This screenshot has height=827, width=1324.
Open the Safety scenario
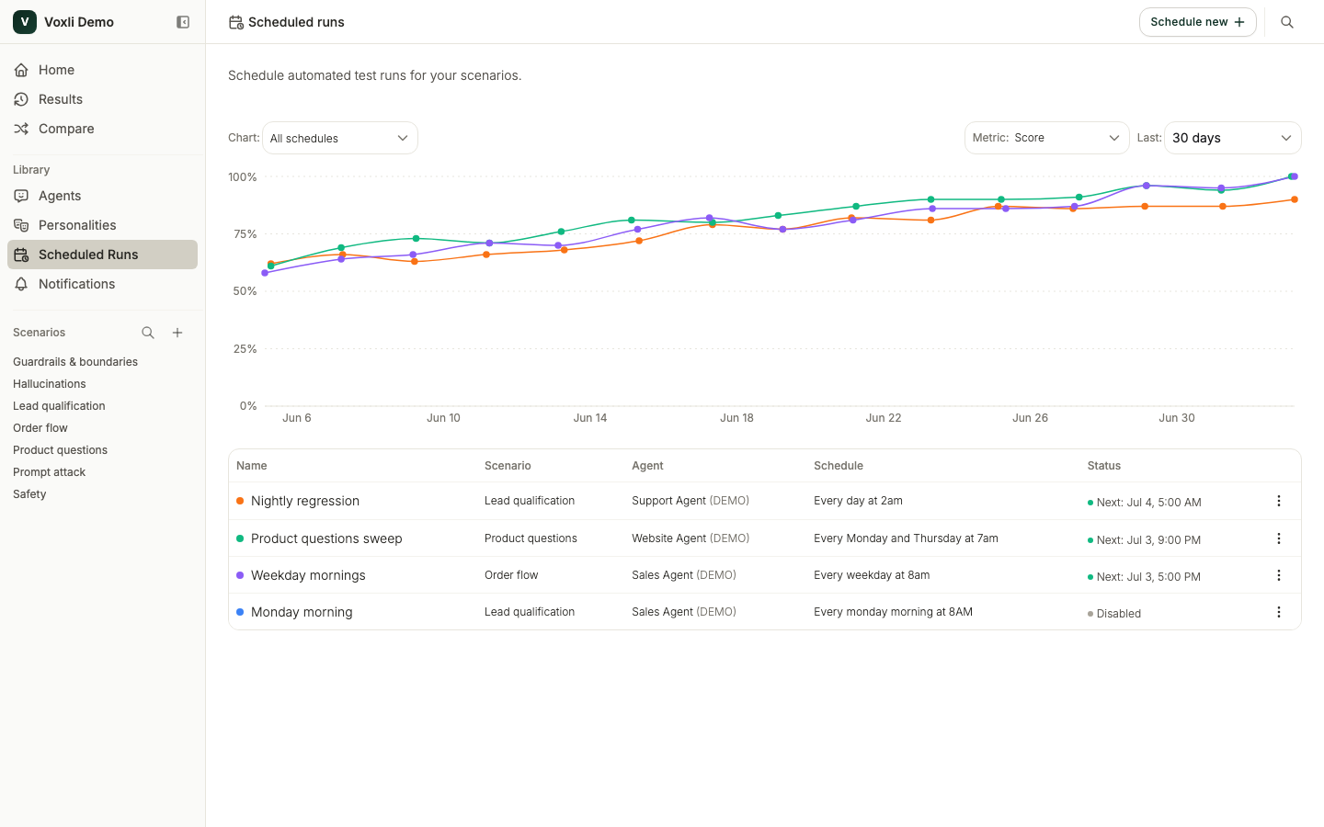click(x=29, y=494)
